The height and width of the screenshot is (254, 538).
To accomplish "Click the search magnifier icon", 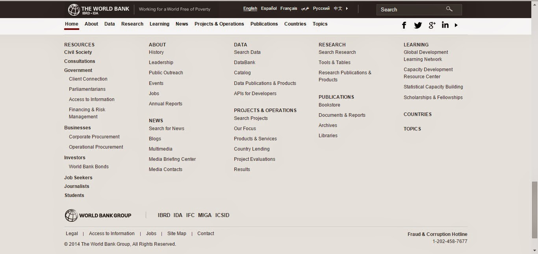I will pyautogui.click(x=449, y=9).
